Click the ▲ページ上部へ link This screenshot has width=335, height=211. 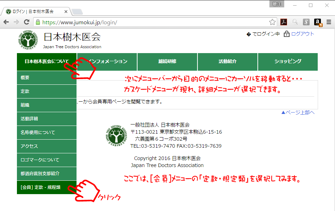(x=298, y=113)
